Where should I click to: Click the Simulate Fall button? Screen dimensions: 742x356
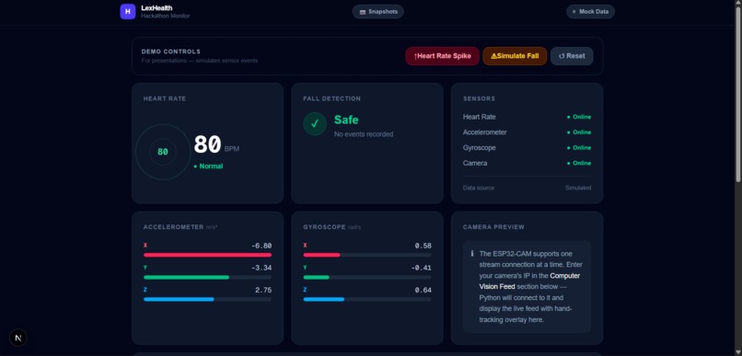515,56
